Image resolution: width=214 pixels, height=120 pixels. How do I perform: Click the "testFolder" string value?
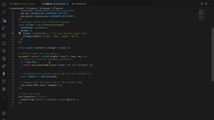point(39,33)
